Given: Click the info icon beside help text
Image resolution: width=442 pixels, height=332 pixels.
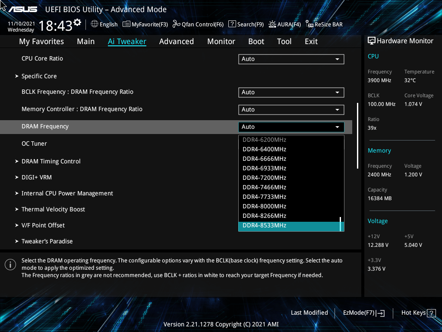Looking at the screenshot, I should [10, 265].
